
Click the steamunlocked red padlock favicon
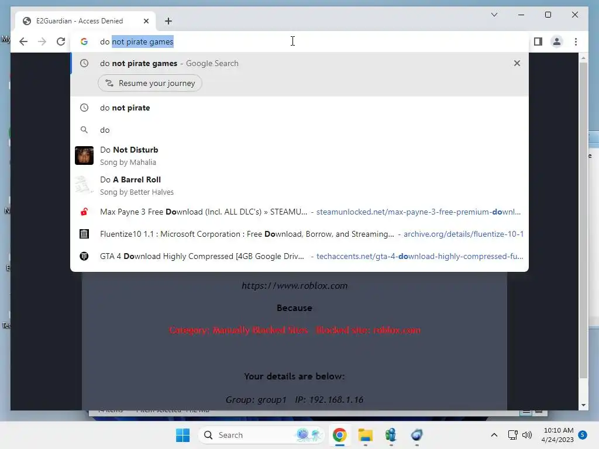84,212
